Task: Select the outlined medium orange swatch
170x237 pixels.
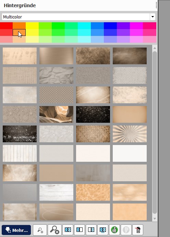Action: [19, 32]
